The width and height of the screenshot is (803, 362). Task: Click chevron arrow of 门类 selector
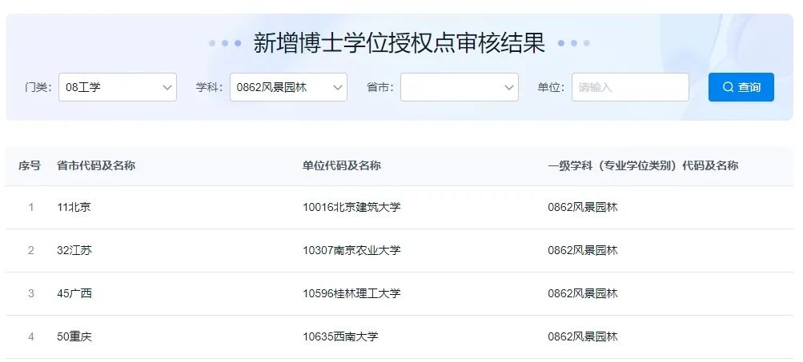coord(167,87)
